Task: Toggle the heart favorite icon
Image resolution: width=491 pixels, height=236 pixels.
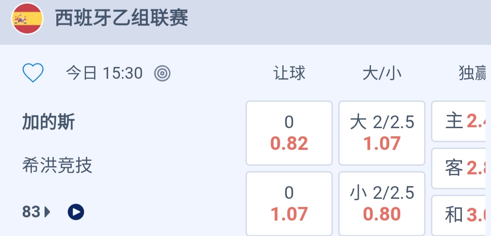Action: click(33, 73)
